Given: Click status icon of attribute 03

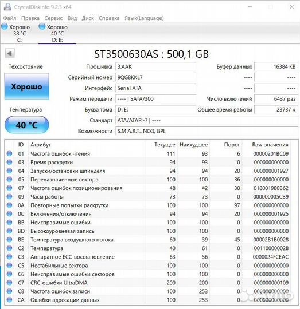Looking at the screenshot, I should 9,162.
